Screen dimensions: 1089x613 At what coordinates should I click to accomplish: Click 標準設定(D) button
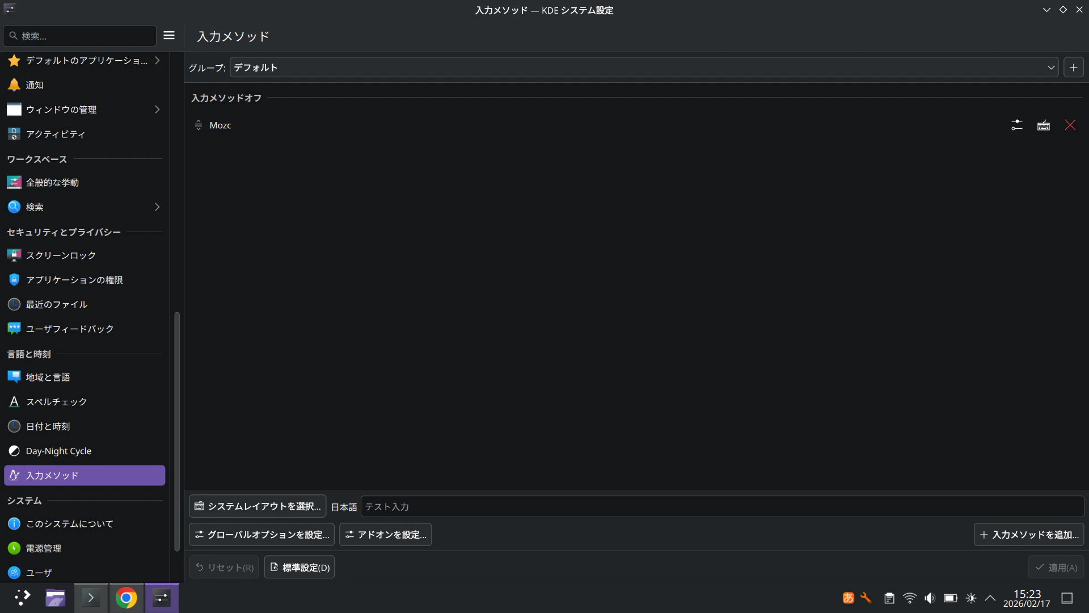tap(299, 567)
